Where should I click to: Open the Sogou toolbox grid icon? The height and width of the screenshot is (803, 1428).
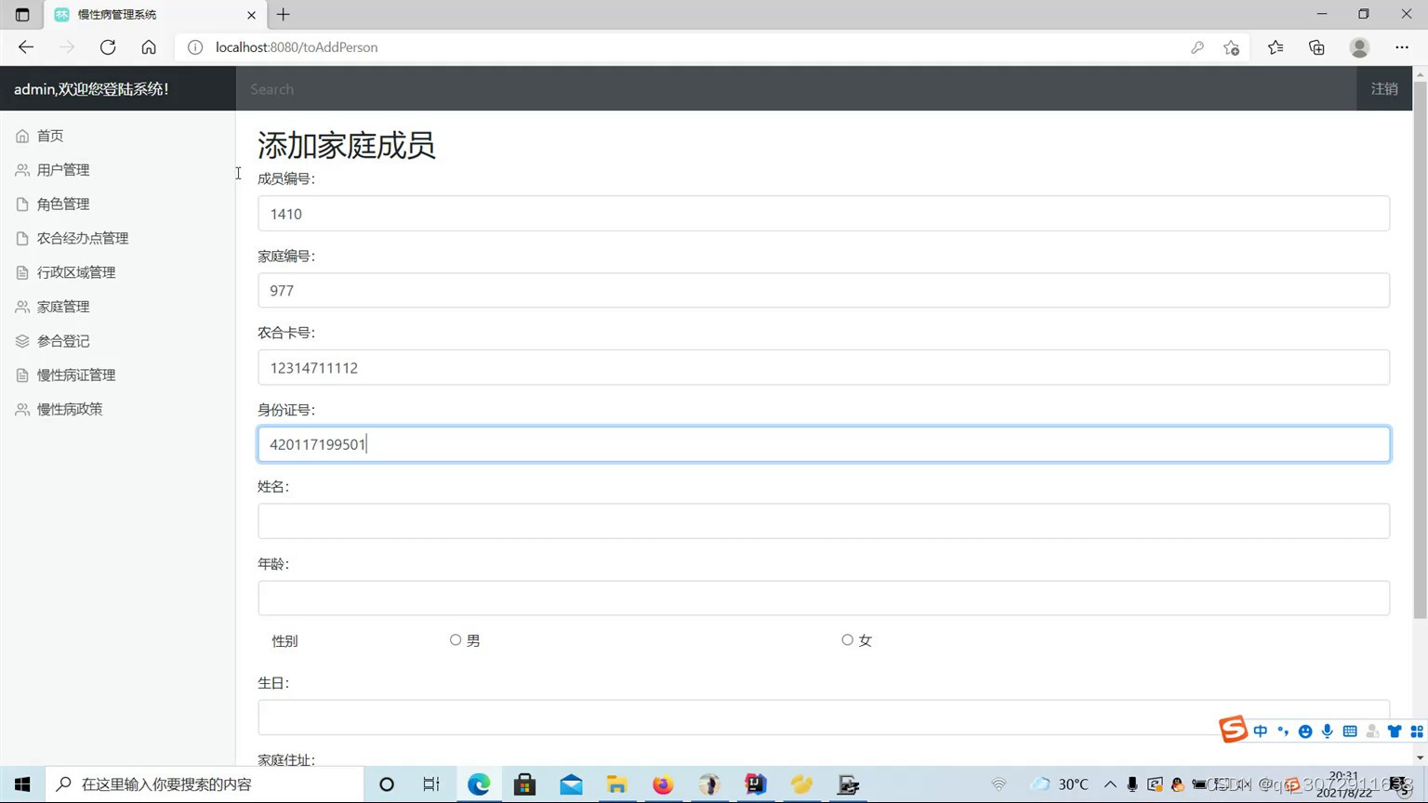coord(1417,731)
